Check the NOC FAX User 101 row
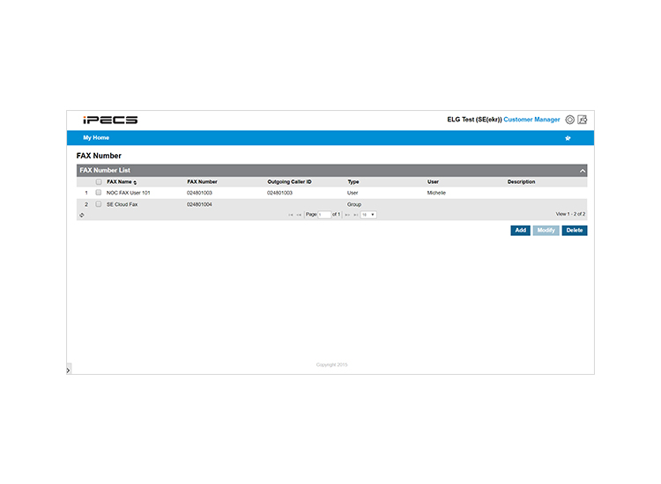The width and height of the screenshot is (661, 484). click(99, 193)
